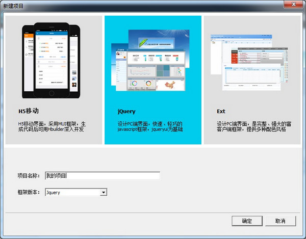Image resolution: width=306 pixels, height=239 pixels.
Task: Click the 项目名称 input field
Action: [x=103, y=176]
